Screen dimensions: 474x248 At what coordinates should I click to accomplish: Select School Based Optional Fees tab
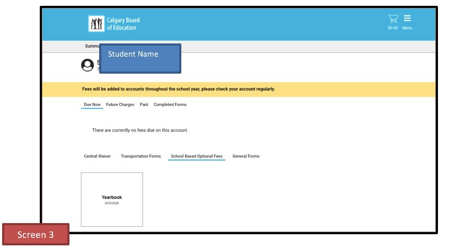tap(197, 156)
